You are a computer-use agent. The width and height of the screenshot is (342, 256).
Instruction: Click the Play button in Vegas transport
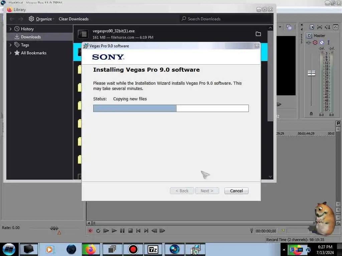click(x=114, y=231)
